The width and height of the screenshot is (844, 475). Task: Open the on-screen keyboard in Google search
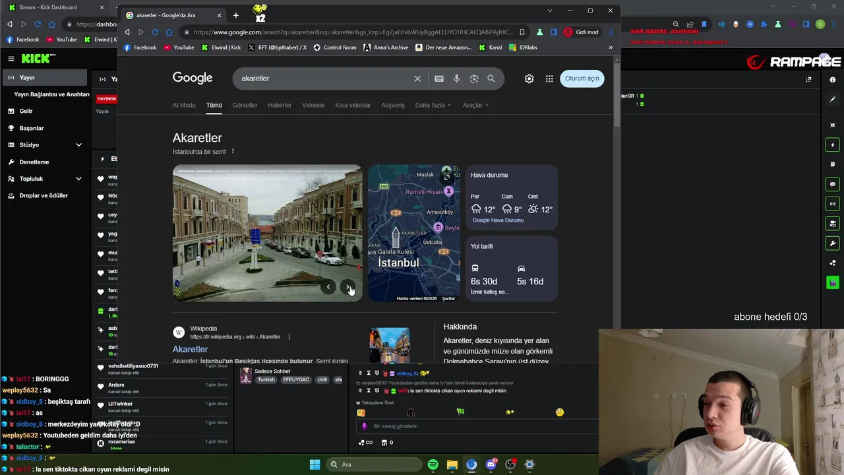439,79
